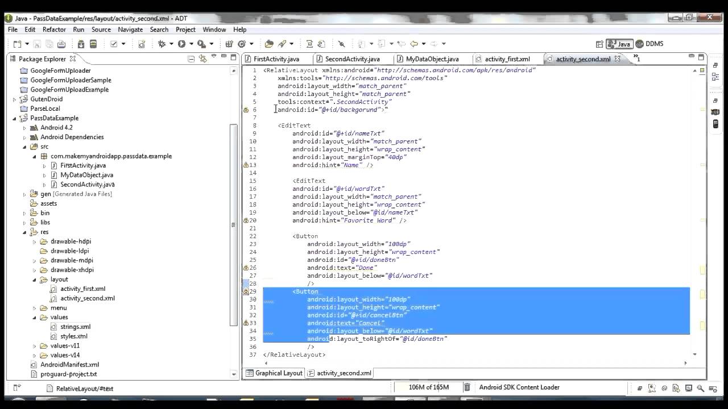
Task: Expand the Android 4.2 library node
Action: pyautogui.click(x=24, y=128)
